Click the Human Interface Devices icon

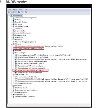coord(14,33)
